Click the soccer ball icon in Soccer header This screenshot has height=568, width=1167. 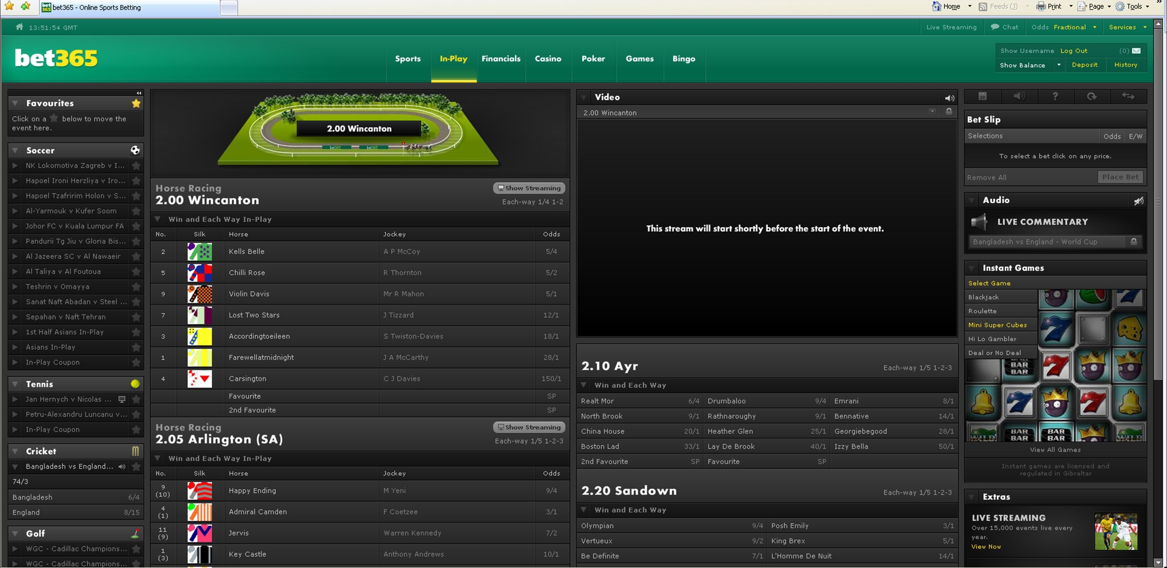tap(135, 150)
